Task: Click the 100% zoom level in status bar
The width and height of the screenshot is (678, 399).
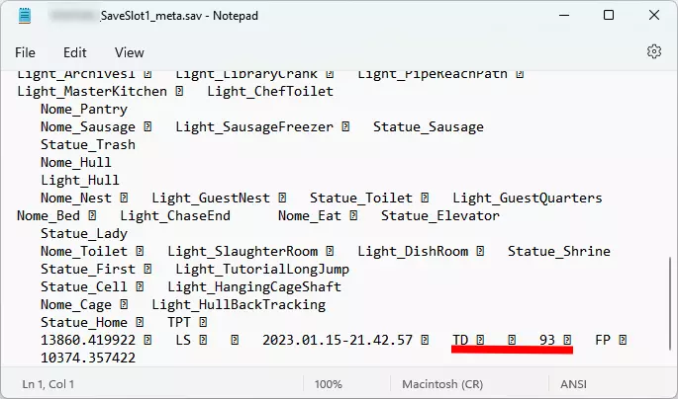Action: click(x=329, y=382)
